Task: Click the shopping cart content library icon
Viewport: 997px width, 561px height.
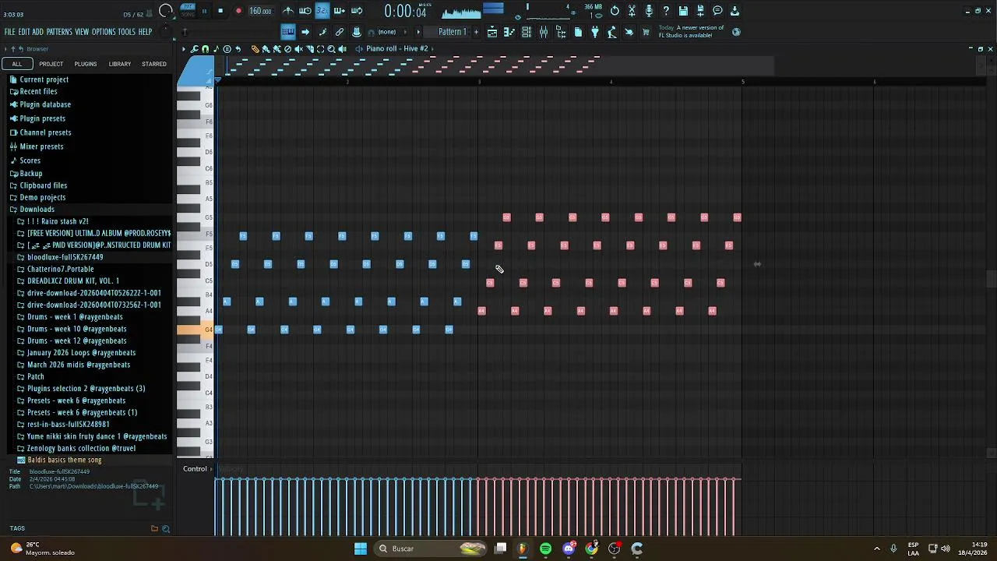Action: (646, 32)
